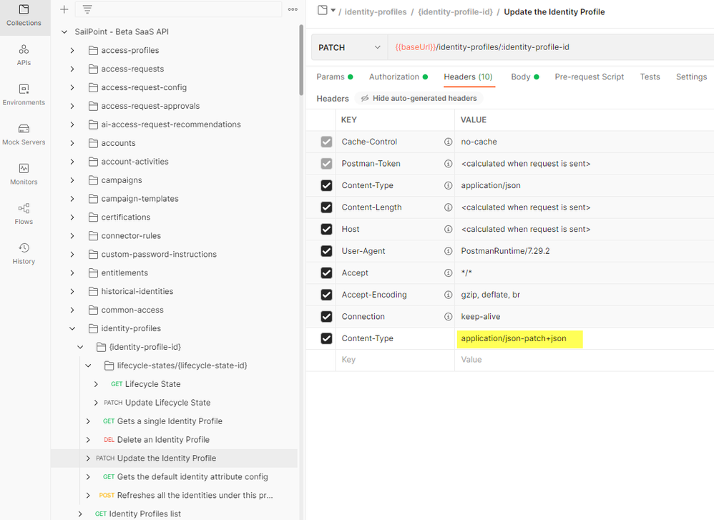Open the History sidebar icon
714x520 pixels.
point(24,253)
